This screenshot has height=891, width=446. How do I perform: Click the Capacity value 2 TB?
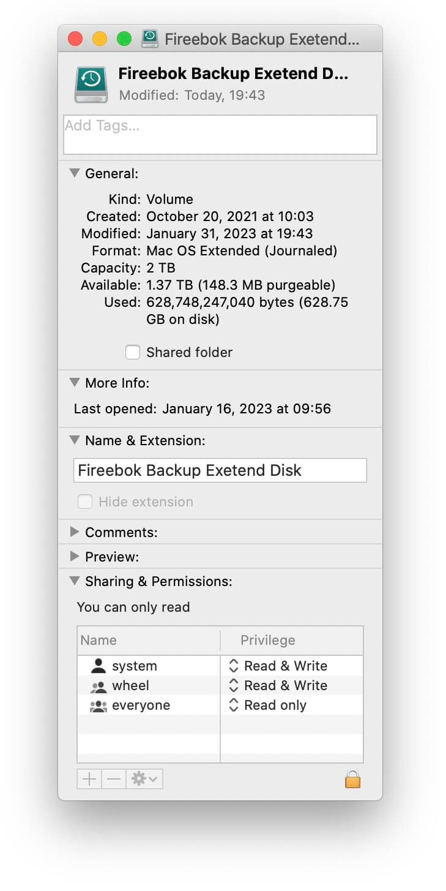[161, 268]
